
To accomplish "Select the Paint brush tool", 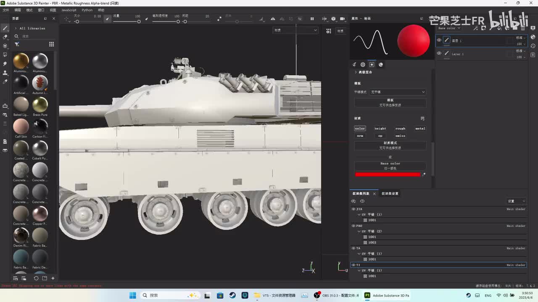I will (5, 28).
